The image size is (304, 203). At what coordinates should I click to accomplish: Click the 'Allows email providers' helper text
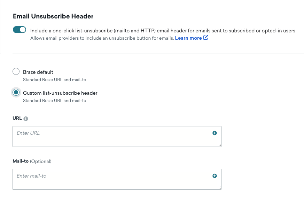tap(102, 38)
